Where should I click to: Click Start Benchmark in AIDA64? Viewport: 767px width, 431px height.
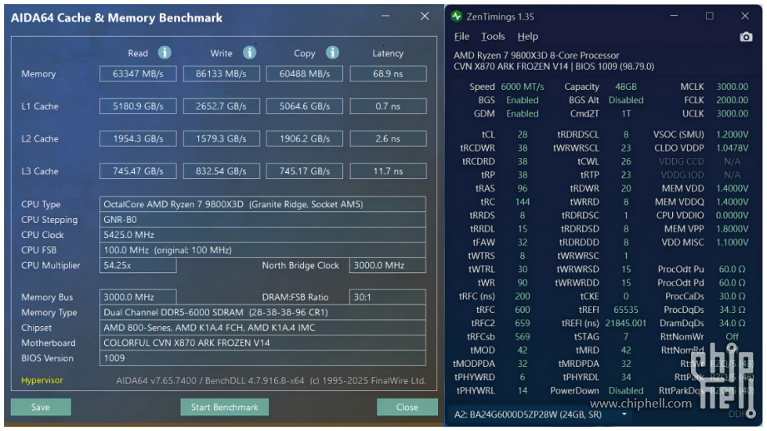[224, 407]
